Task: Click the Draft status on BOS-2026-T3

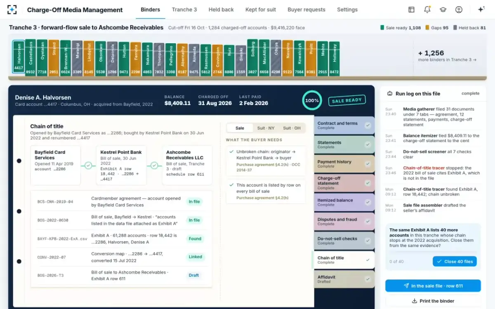Action: coord(194,275)
